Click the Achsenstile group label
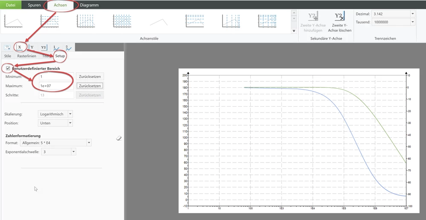Image resolution: width=426 pixels, height=220 pixels. pos(149,38)
